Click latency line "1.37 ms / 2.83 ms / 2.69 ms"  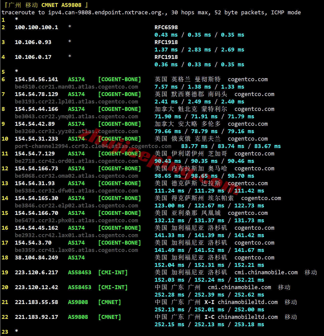[199, 50]
